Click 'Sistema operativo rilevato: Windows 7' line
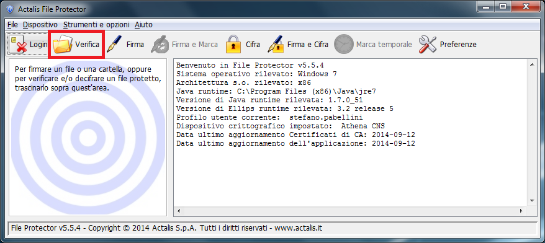Viewport: 545px width, 243px height. click(256, 74)
